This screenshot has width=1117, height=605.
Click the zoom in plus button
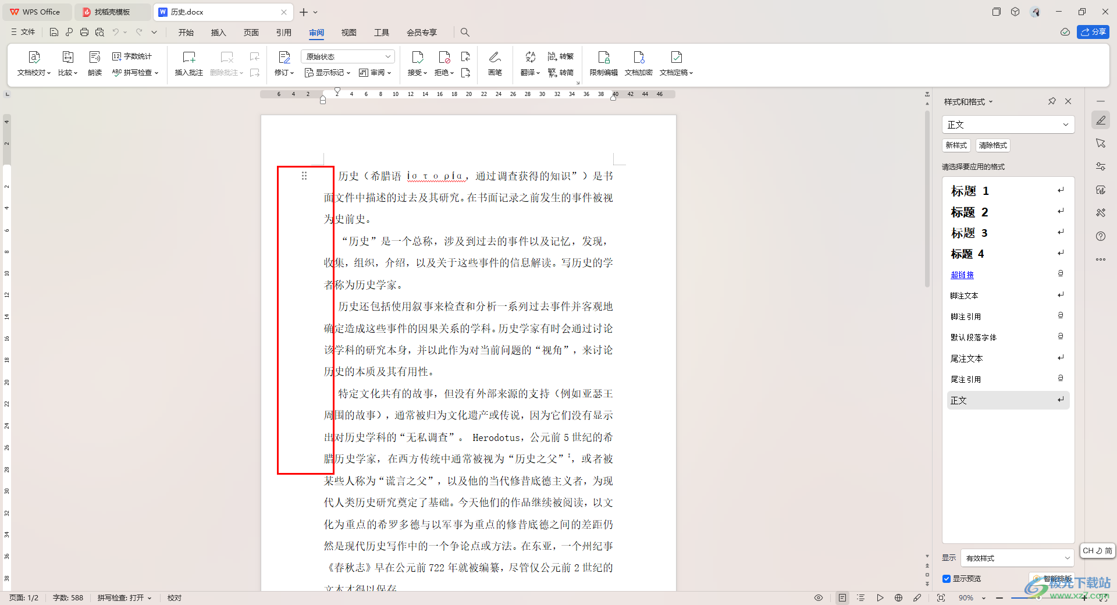pos(1084,597)
